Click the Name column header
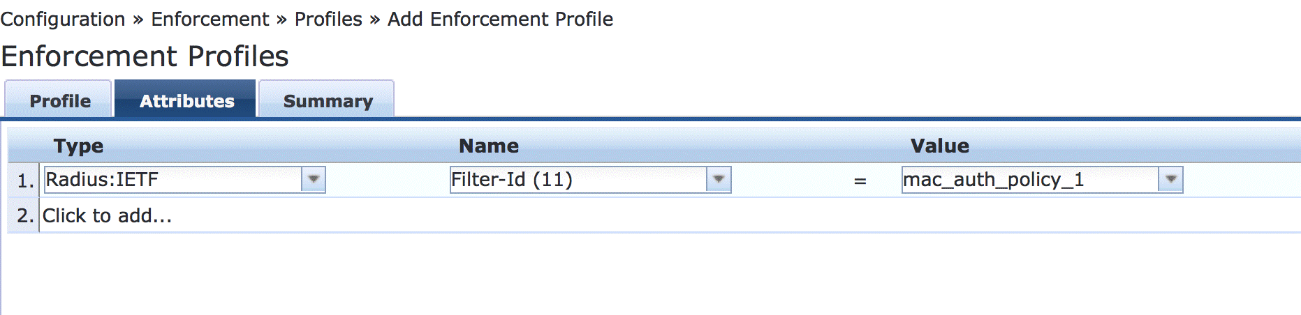 pyautogui.click(x=489, y=146)
